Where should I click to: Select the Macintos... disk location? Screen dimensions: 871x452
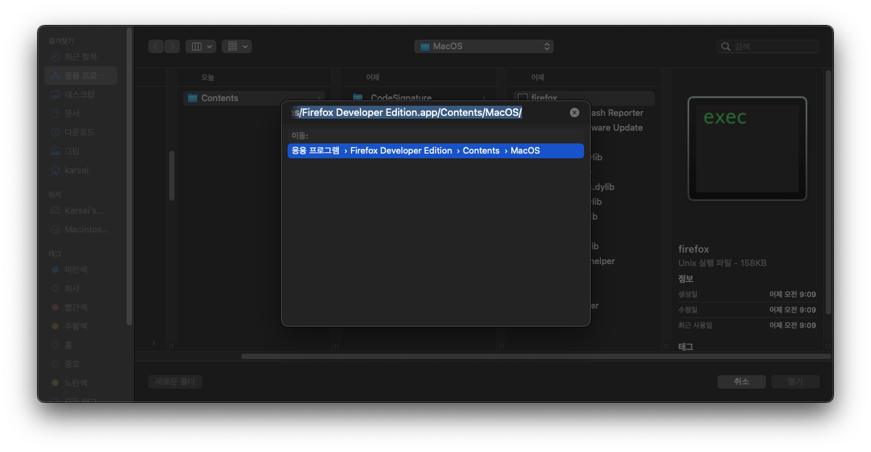click(81, 229)
